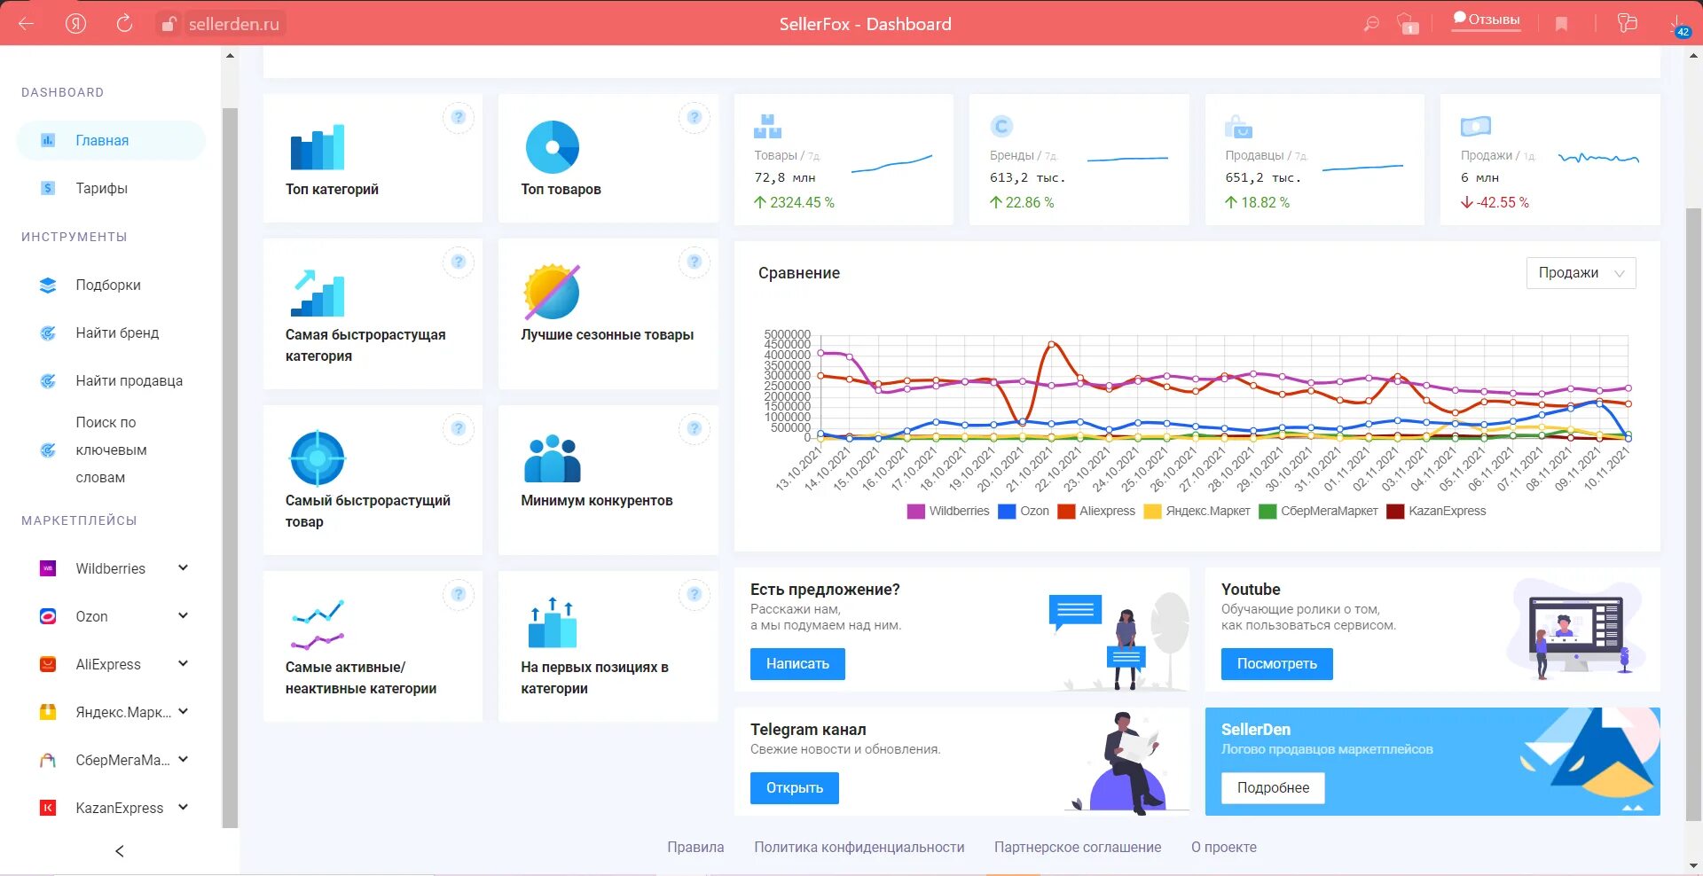Screen dimensions: 1703x876
Task: Show help for Топ товаров card
Action: point(695,117)
